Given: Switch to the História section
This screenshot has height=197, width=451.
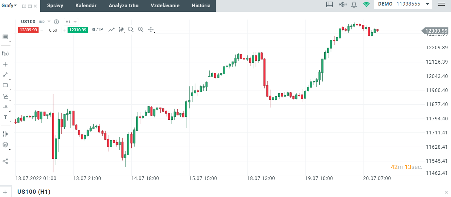Looking at the screenshot, I should 201,6.
